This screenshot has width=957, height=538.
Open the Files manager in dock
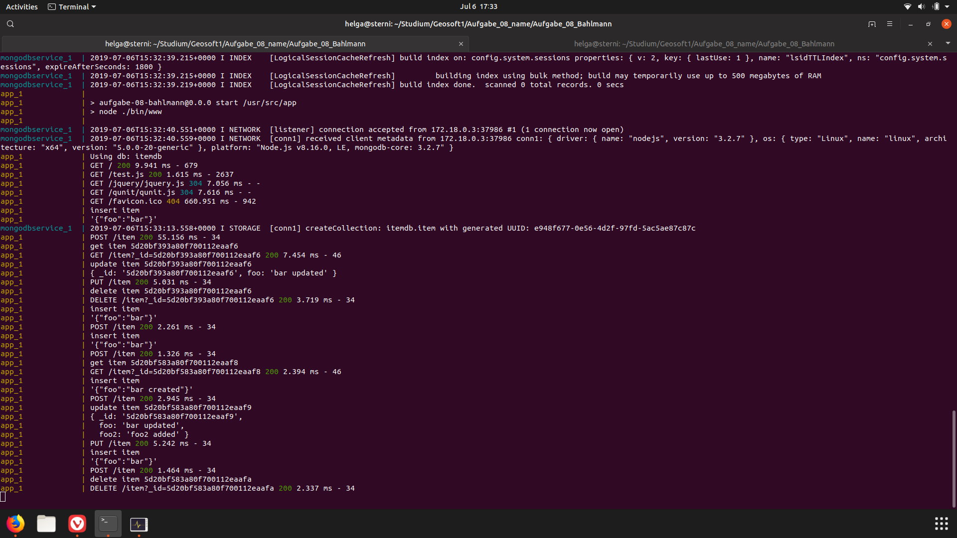coord(46,524)
